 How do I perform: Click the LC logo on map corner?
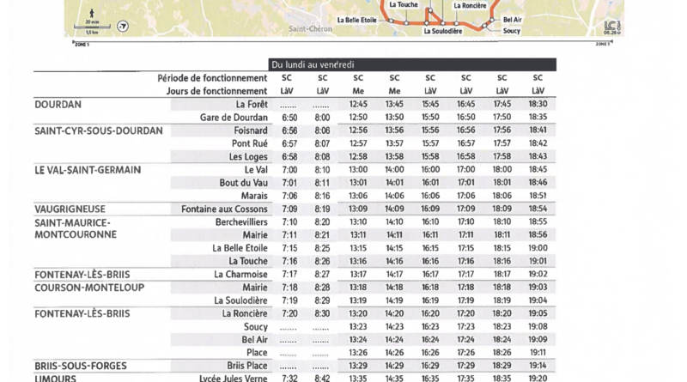tap(610, 27)
